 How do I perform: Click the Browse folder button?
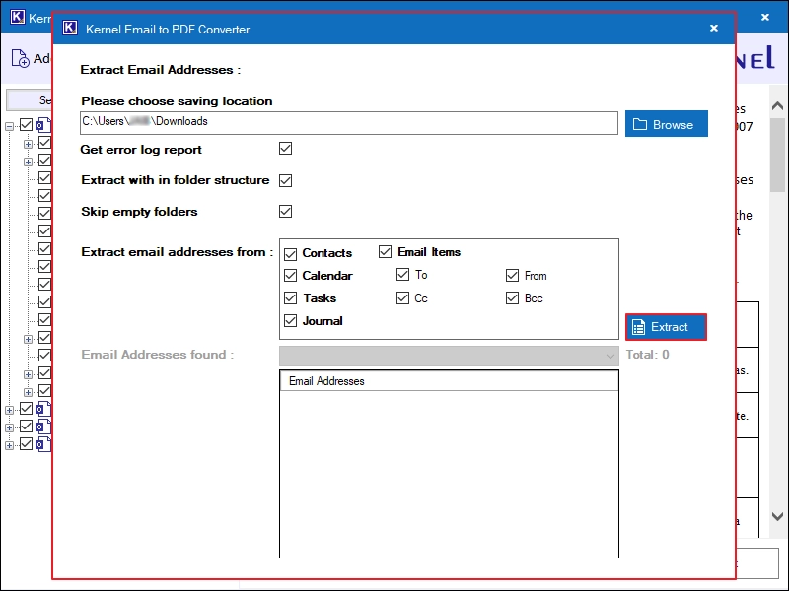[x=667, y=124]
